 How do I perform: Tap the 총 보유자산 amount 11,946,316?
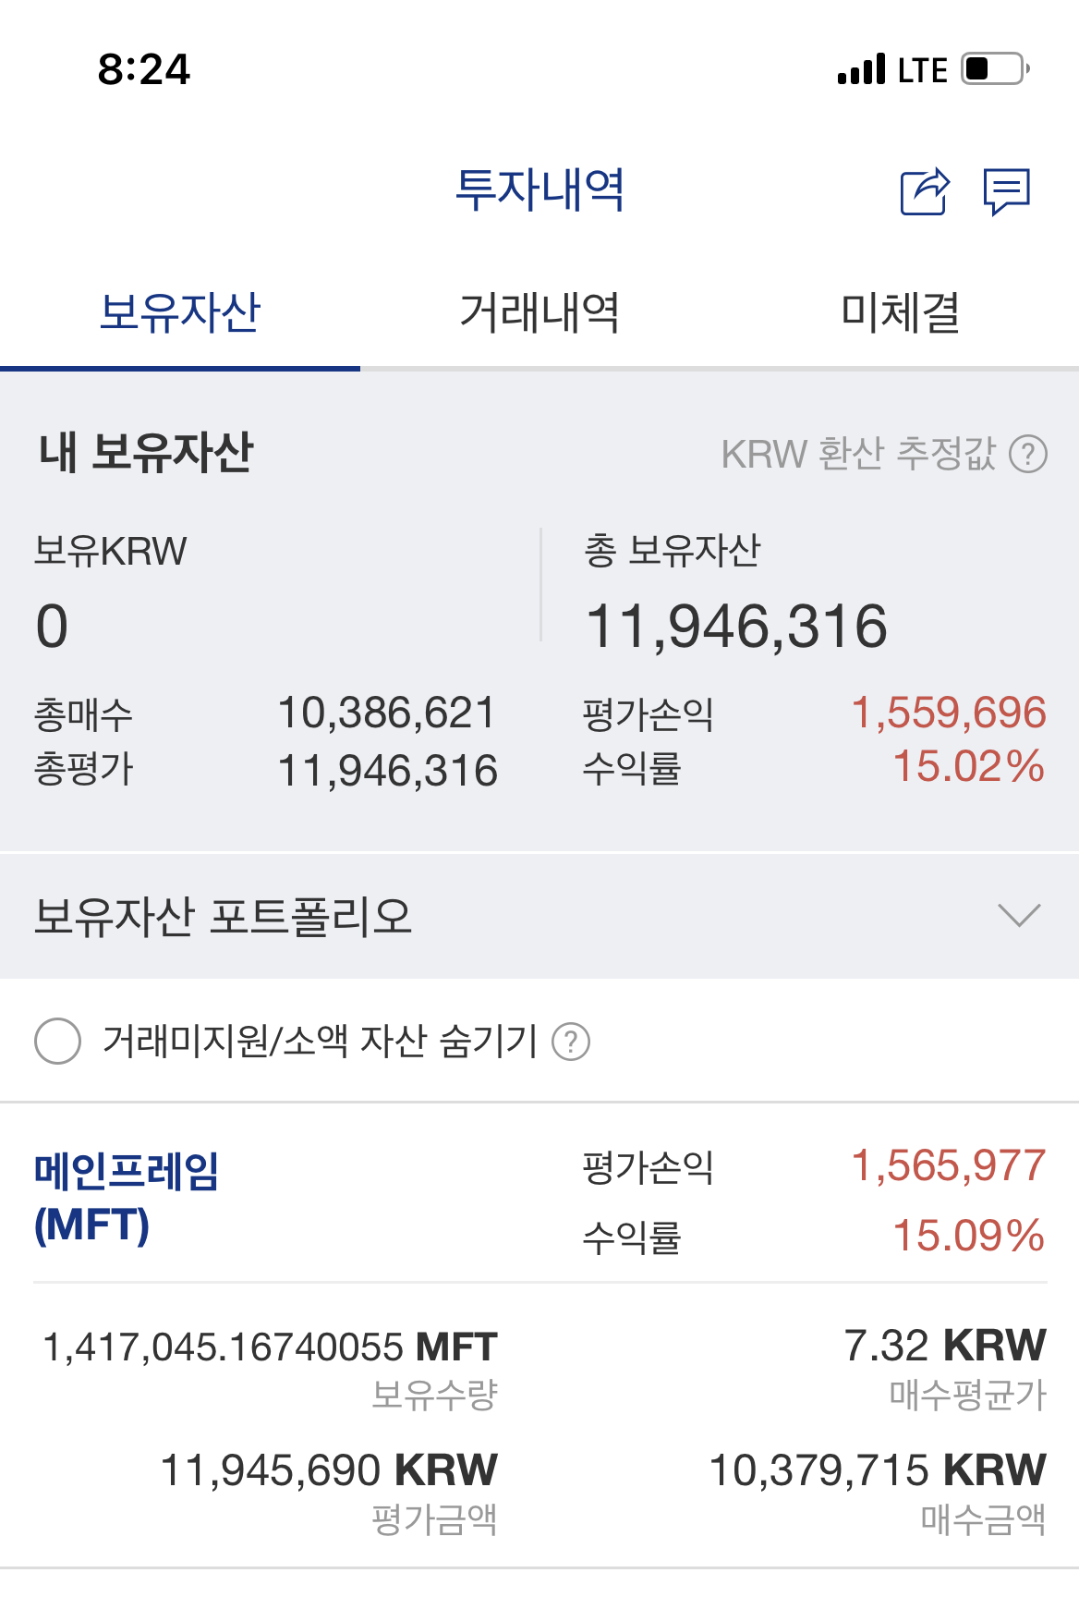pyautogui.click(x=736, y=627)
